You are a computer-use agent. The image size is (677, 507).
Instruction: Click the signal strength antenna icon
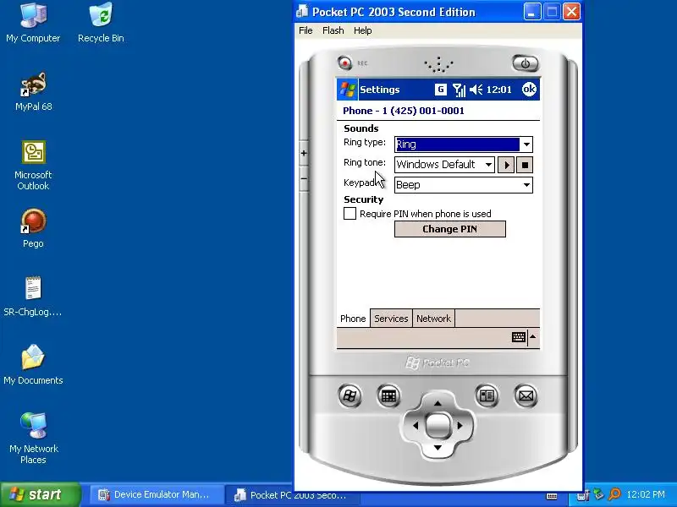pos(459,90)
